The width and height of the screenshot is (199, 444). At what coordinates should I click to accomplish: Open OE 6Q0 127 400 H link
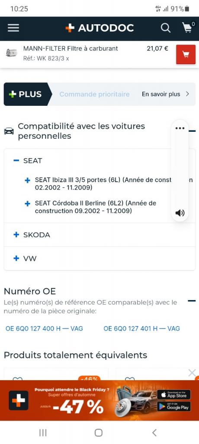pyautogui.click(x=44, y=329)
